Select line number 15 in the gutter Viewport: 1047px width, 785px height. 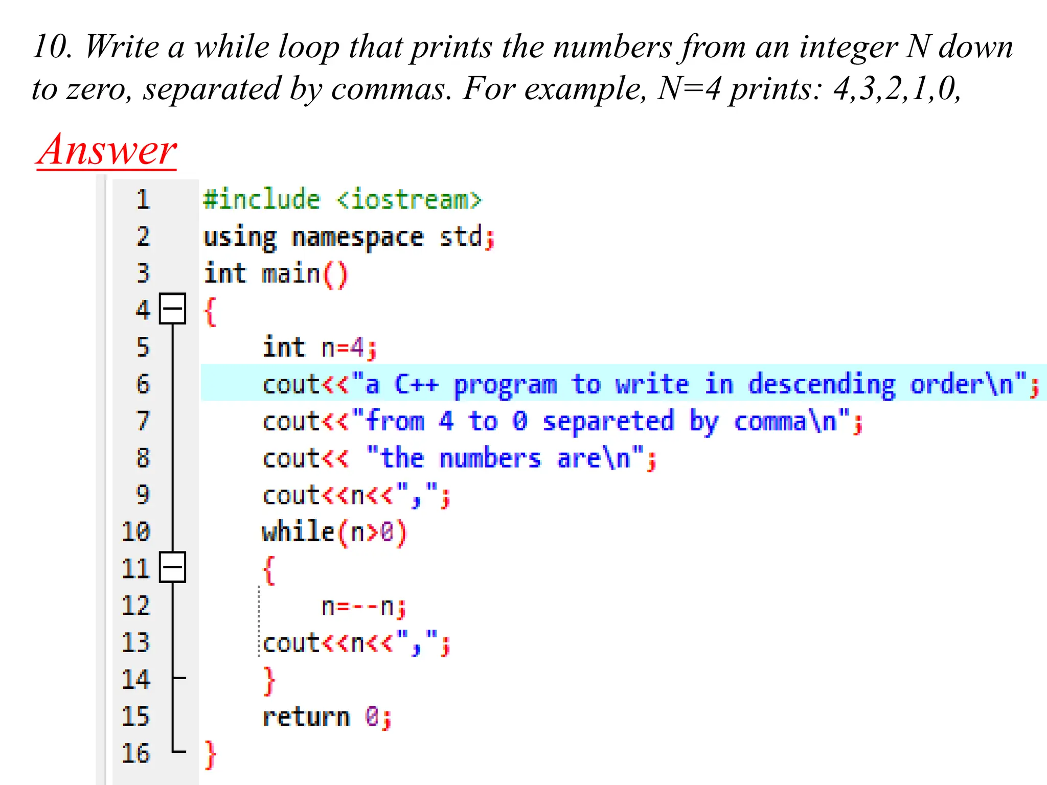tap(136, 717)
